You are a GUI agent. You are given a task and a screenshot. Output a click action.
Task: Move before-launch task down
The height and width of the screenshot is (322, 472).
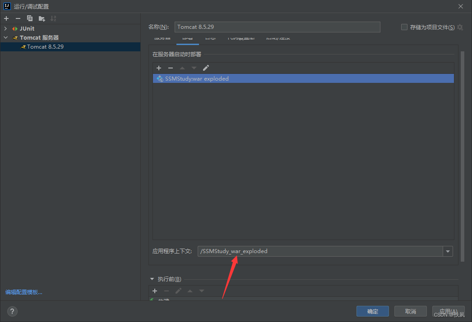202,291
